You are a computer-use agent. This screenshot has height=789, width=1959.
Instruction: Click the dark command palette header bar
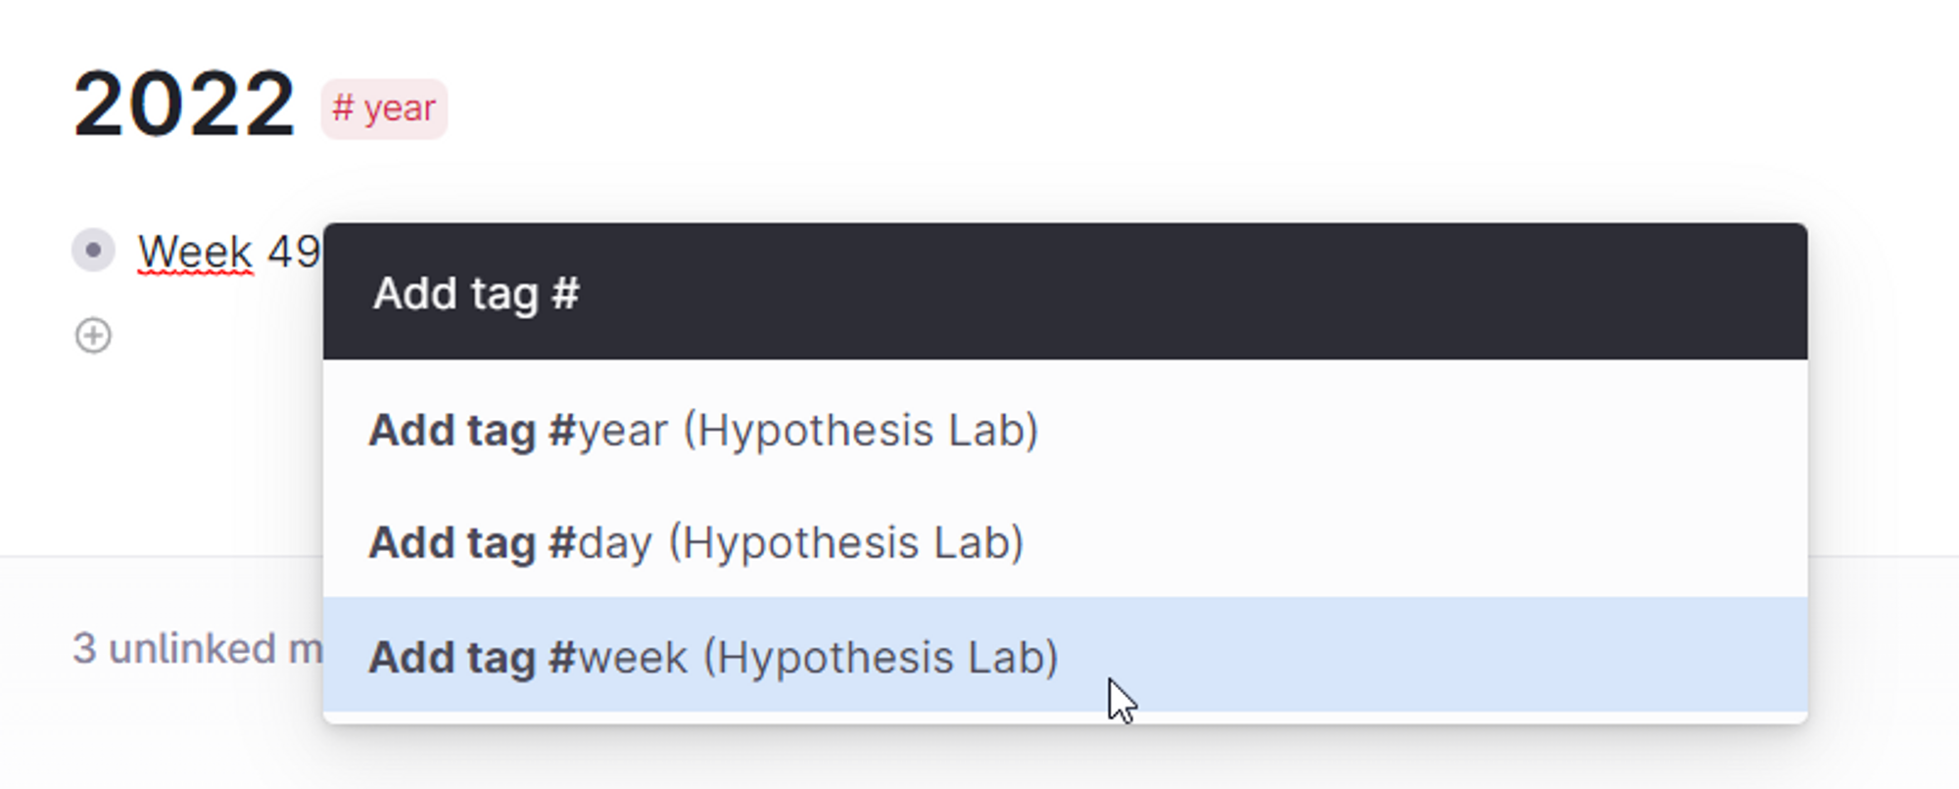pos(1065,292)
